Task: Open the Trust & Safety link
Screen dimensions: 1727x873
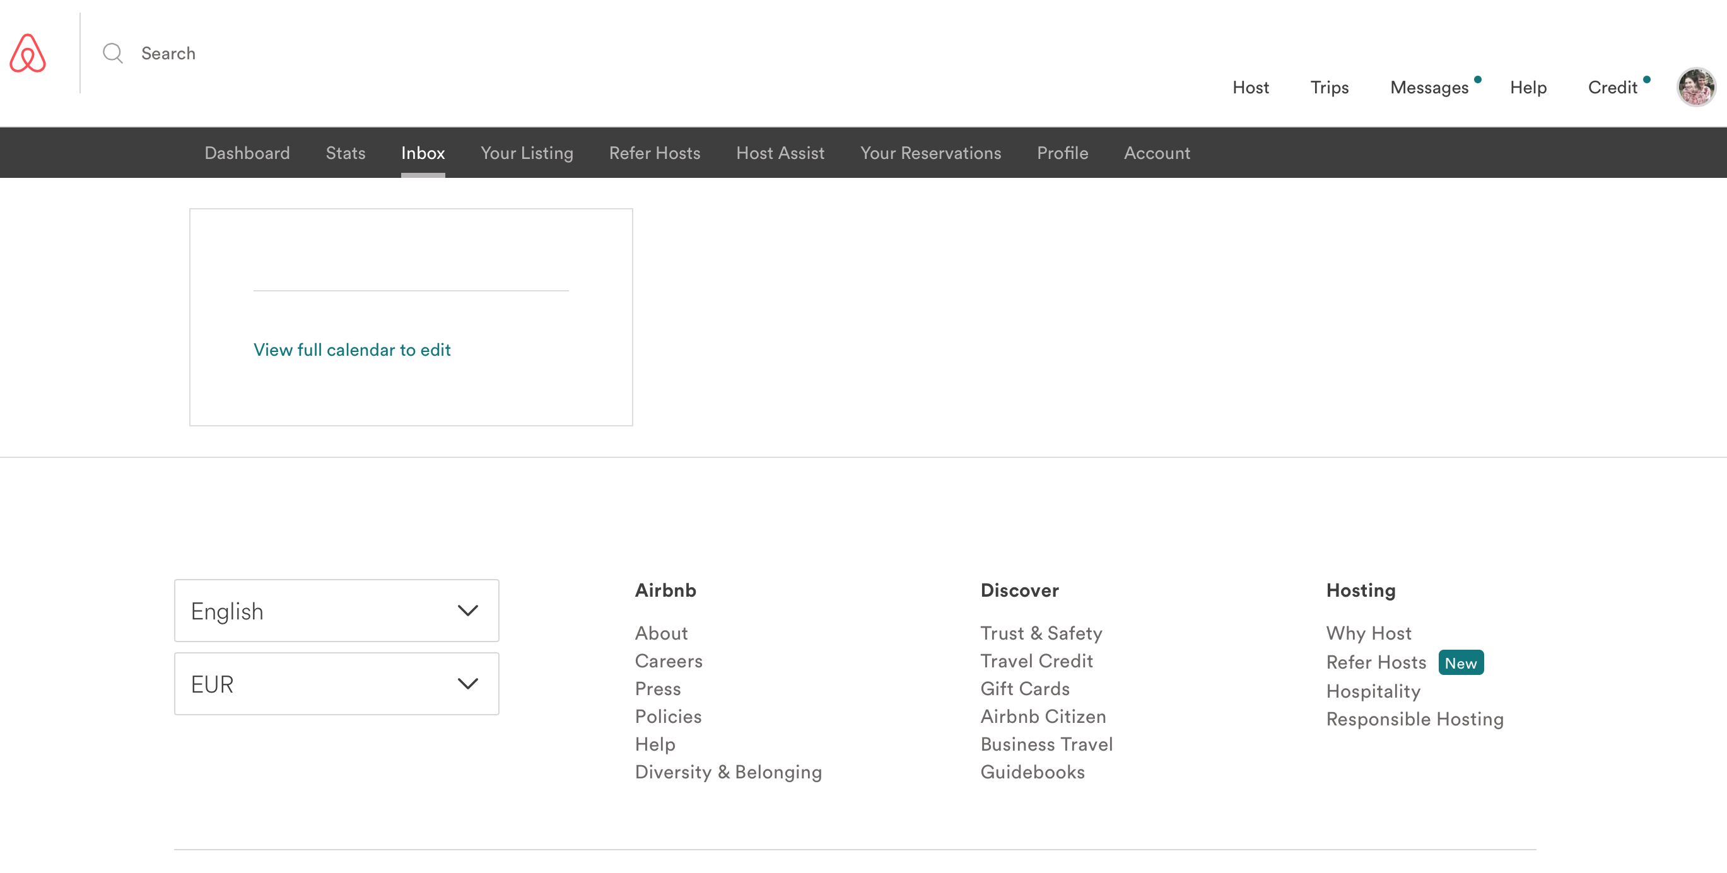Action: tap(1041, 633)
